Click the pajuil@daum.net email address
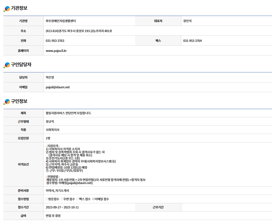Image resolution: width=272 pixels, height=221 pixels. [x=58, y=87]
